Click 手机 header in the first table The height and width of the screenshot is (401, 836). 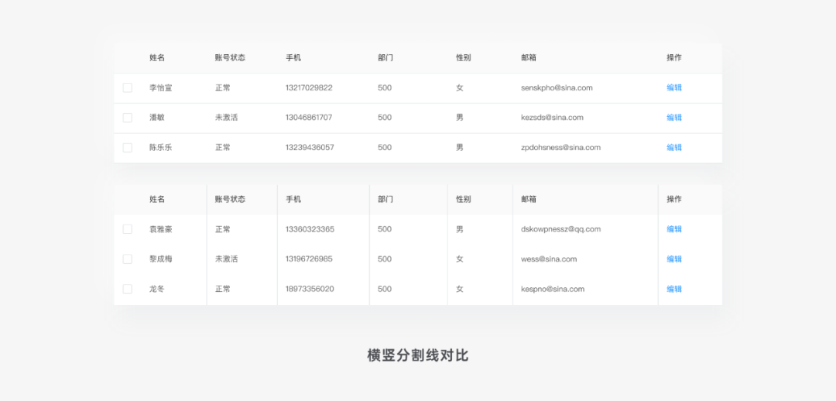(293, 57)
